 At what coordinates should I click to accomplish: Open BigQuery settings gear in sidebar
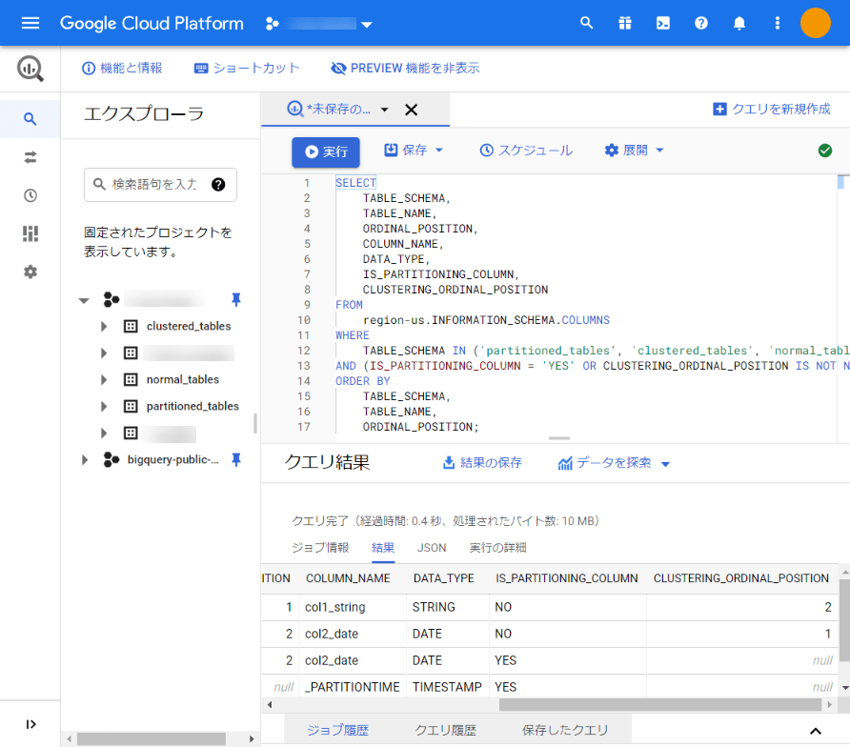point(30,272)
